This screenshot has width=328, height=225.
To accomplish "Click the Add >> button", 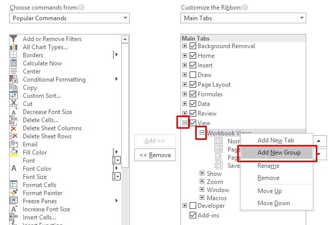I will 155,140.
